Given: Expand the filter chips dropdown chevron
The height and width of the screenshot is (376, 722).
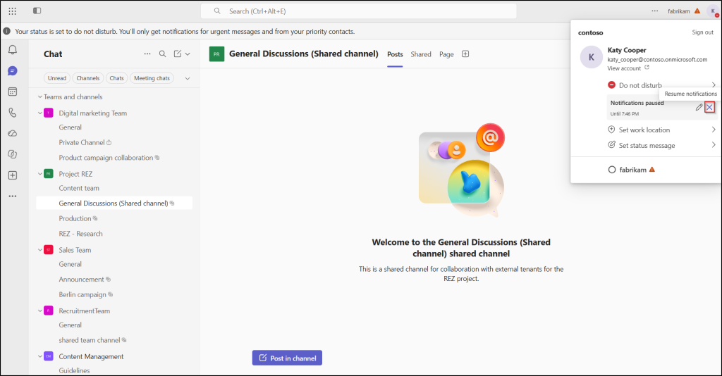Looking at the screenshot, I should (x=188, y=78).
